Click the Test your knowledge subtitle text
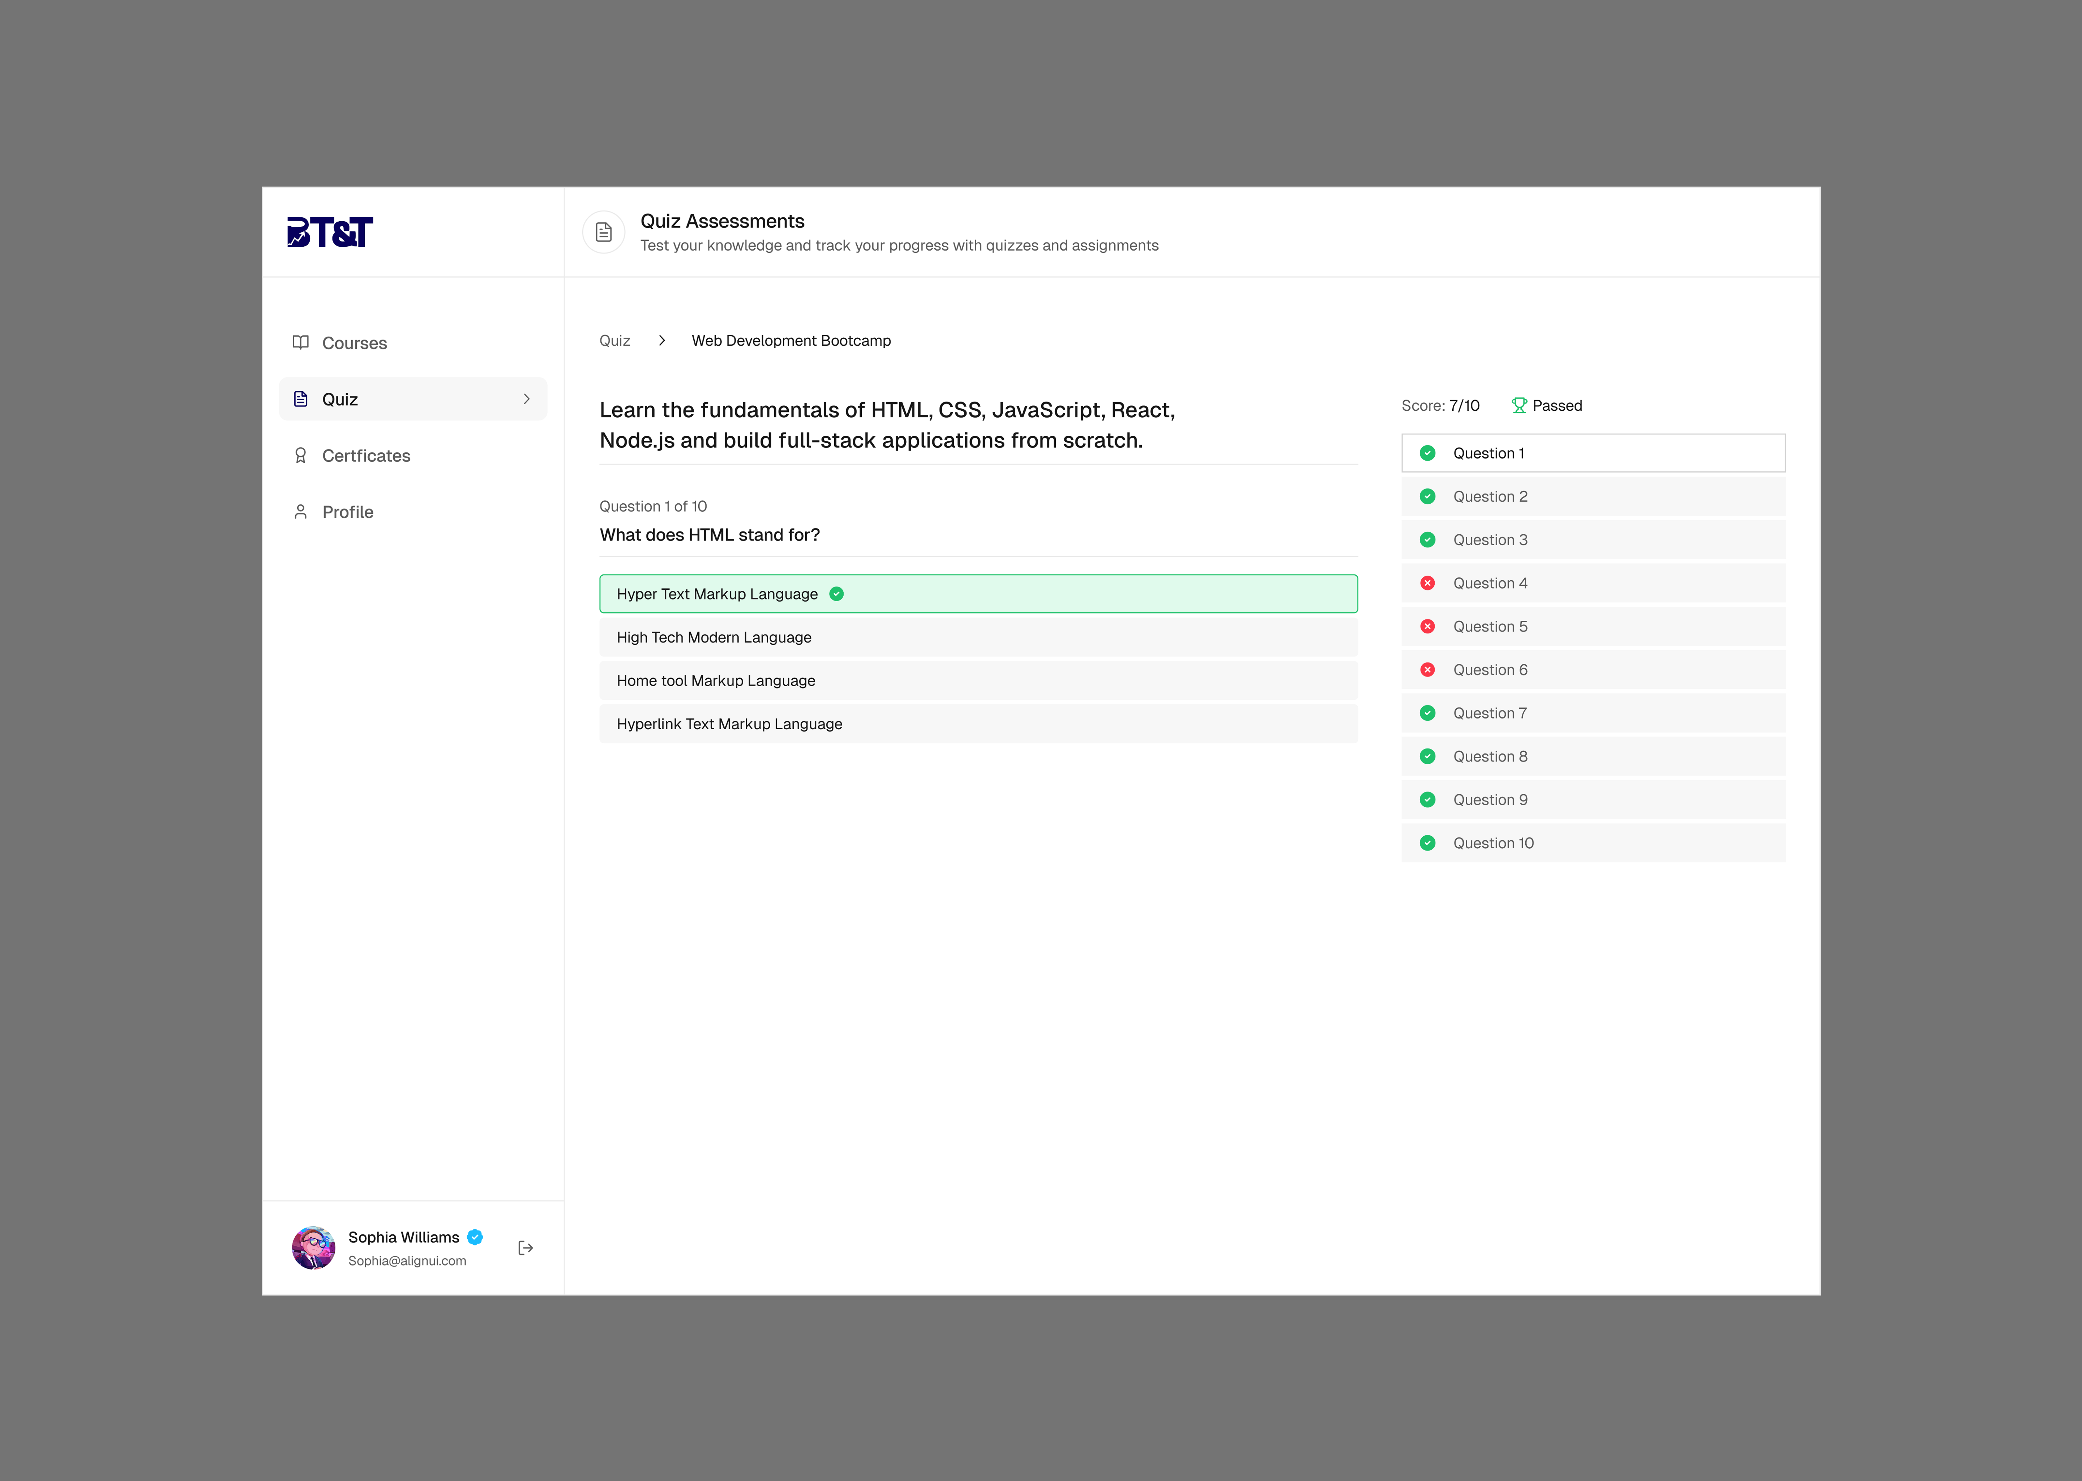 click(x=899, y=245)
